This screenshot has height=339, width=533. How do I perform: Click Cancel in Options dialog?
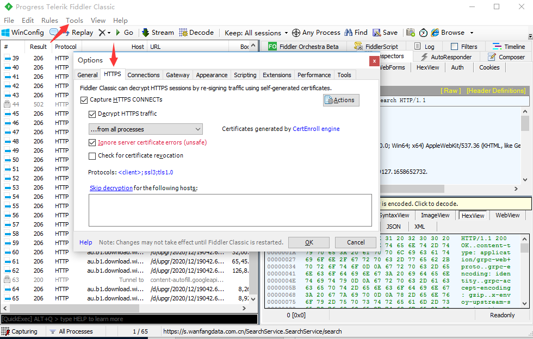pos(356,242)
